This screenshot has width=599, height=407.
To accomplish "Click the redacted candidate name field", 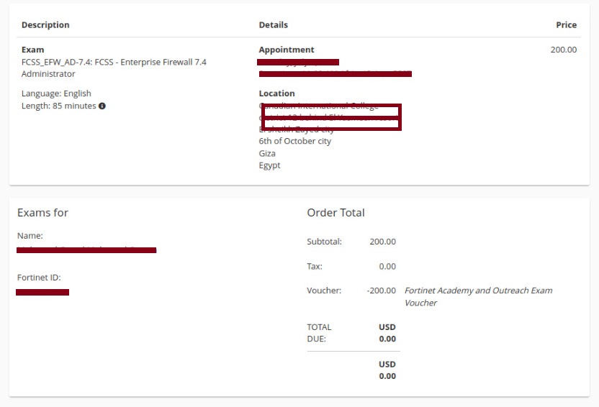I will point(86,250).
